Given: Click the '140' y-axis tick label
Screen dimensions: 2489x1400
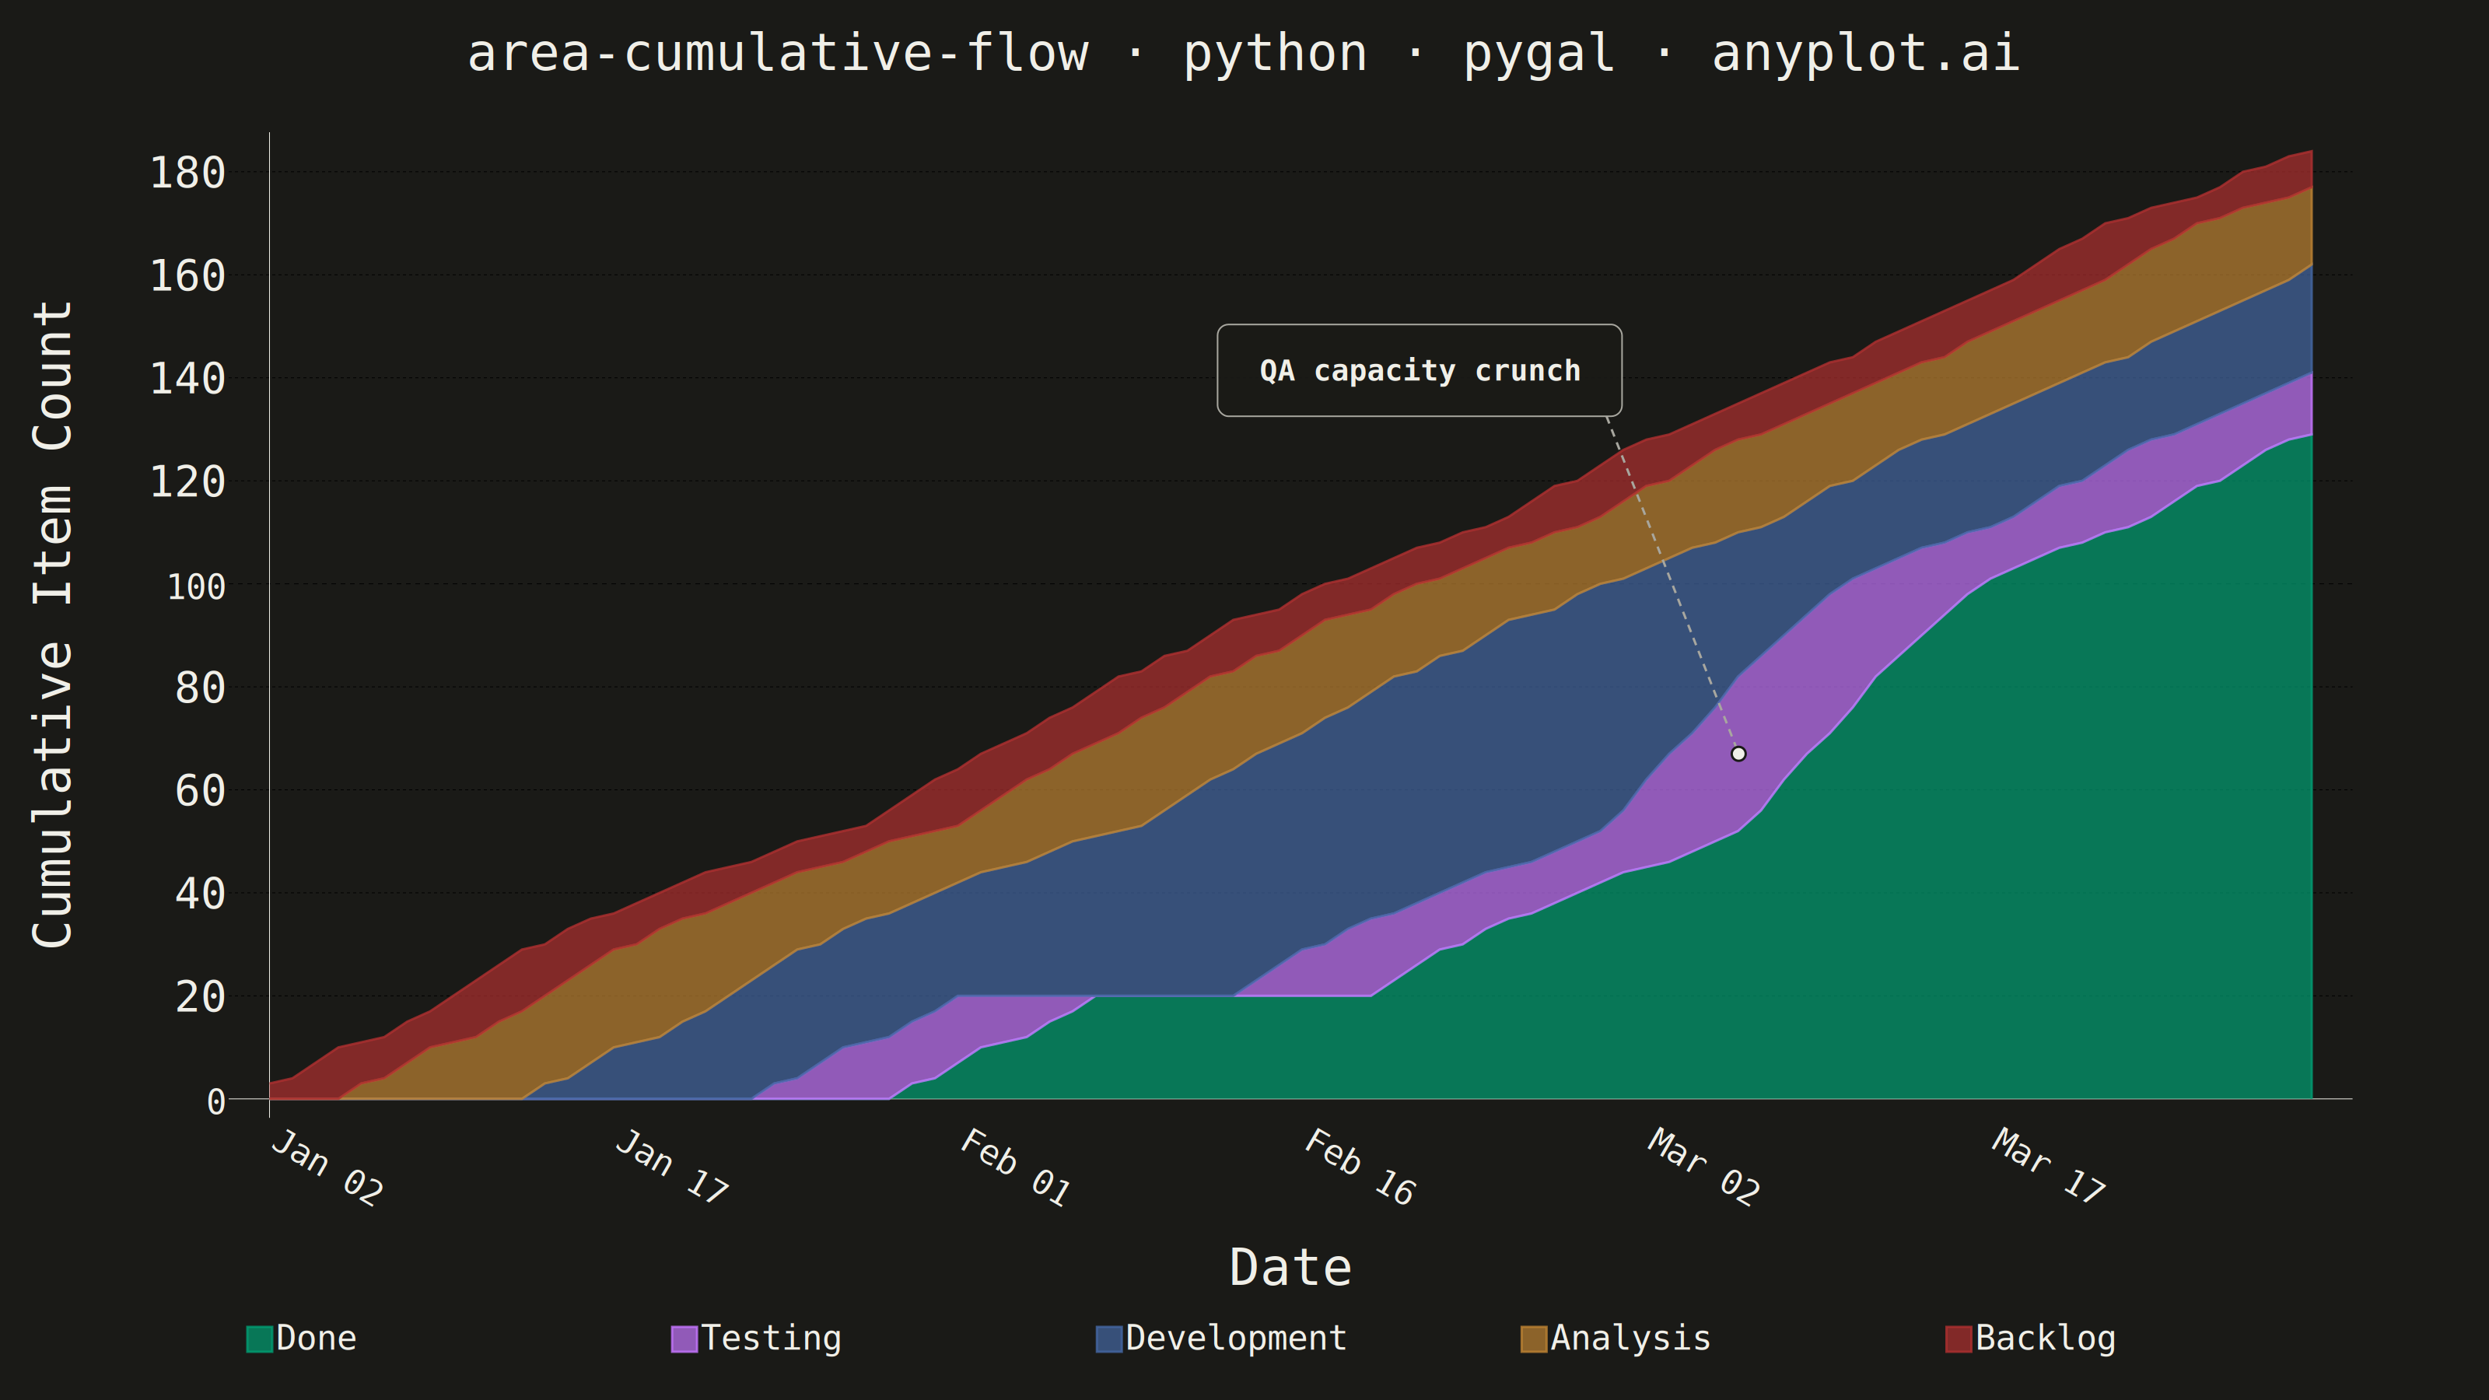Looking at the screenshot, I should point(187,379).
